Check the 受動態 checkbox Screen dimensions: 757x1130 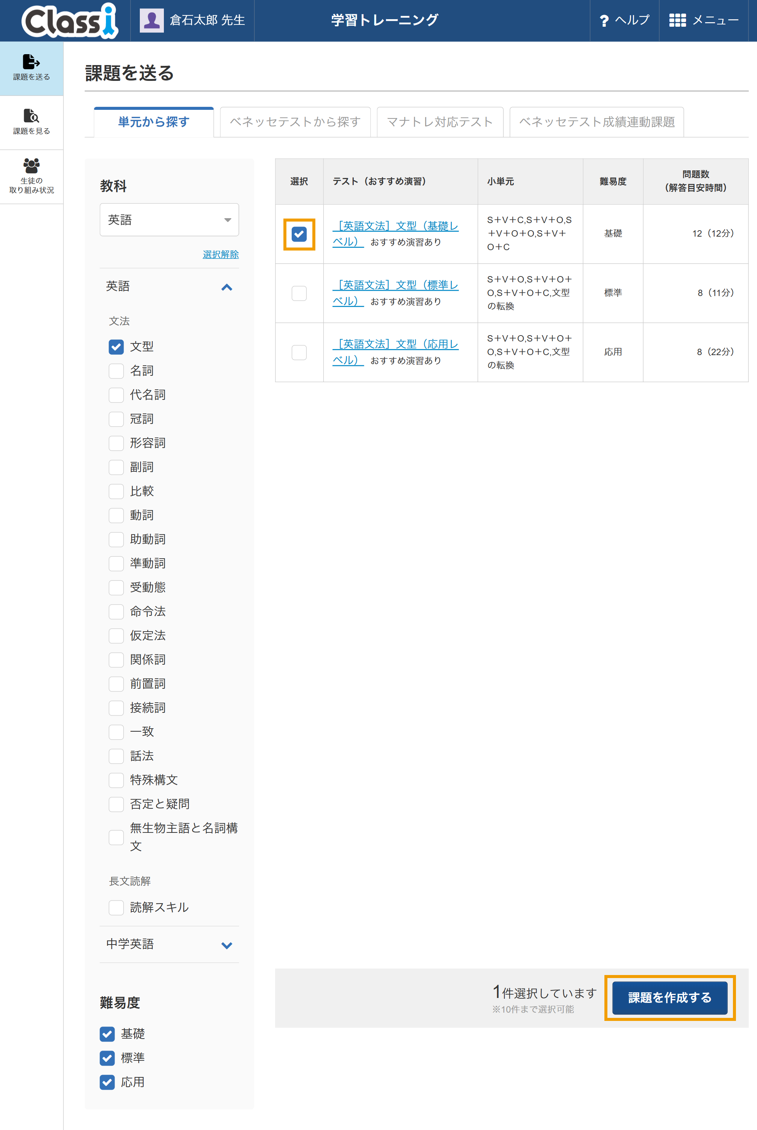(x=116, y=588)
